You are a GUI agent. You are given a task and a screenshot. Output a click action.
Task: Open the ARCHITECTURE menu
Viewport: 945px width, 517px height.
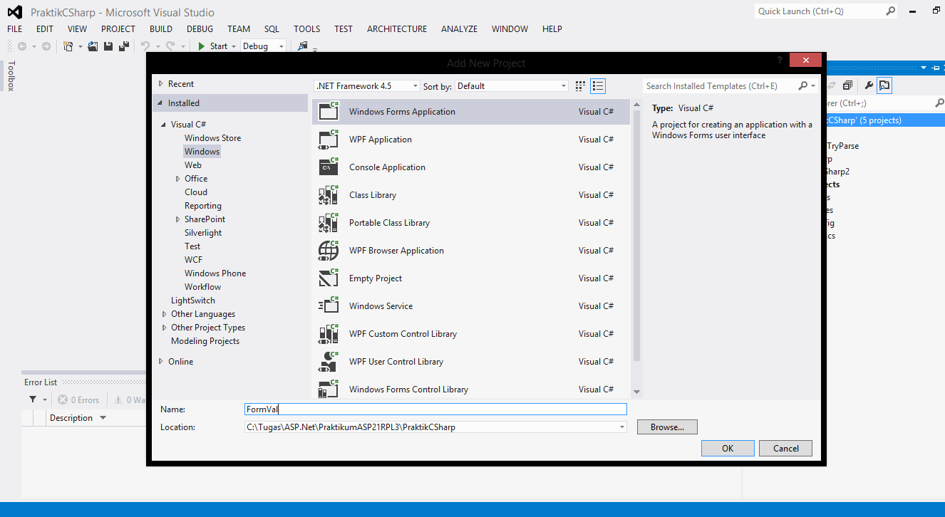(396, 28)
